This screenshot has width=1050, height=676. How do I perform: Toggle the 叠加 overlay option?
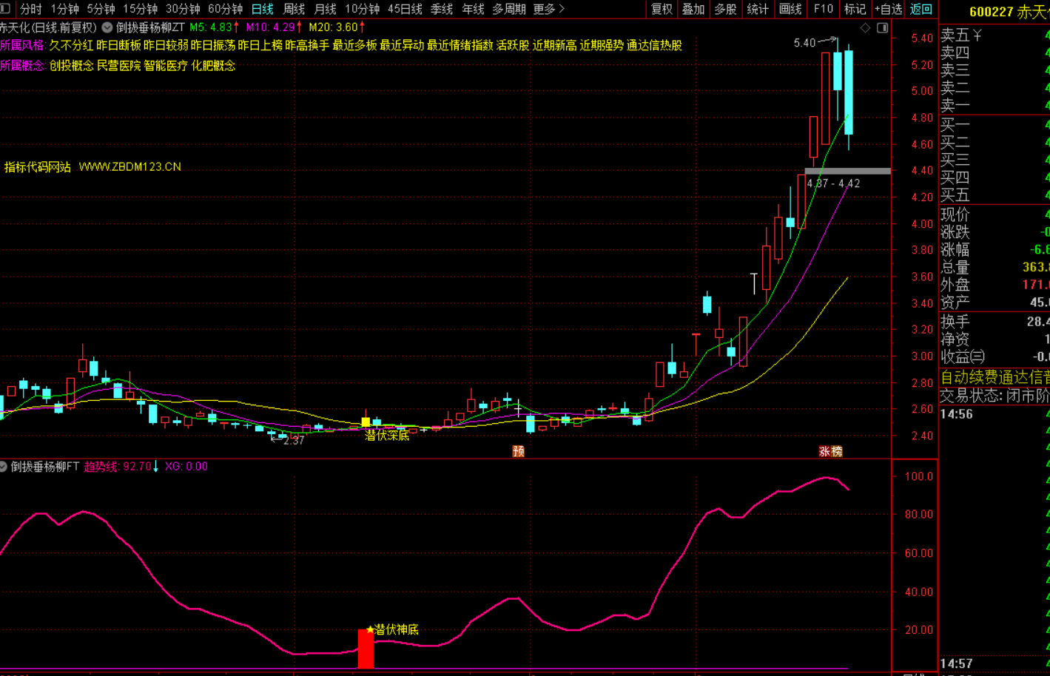coord(693,9)
